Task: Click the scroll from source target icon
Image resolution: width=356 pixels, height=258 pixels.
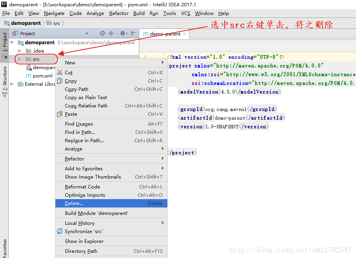Action: click(x=102, y=34)
